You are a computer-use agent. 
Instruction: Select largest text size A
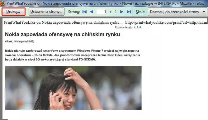coord(140,27)
